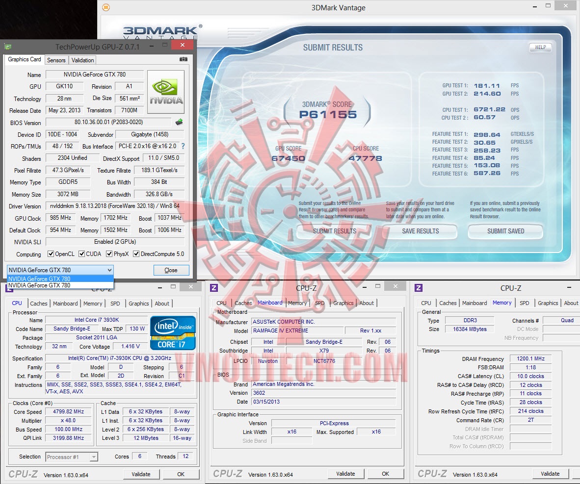Image resolution: width=580 pixels, height=484 pixels.
Task: Click the Core Speed value 4799.82 MHz
Action: (x=68, y=411)
